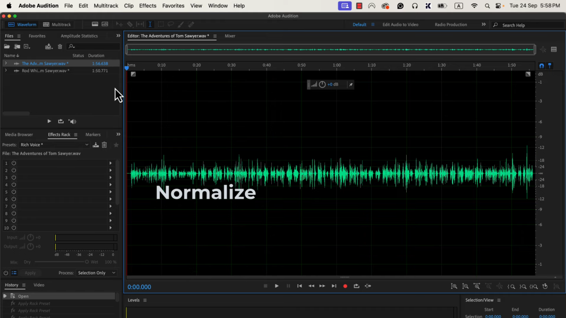
Task: Click the Mix Dry/Wet slider handle
Action: tap(87, 262)
